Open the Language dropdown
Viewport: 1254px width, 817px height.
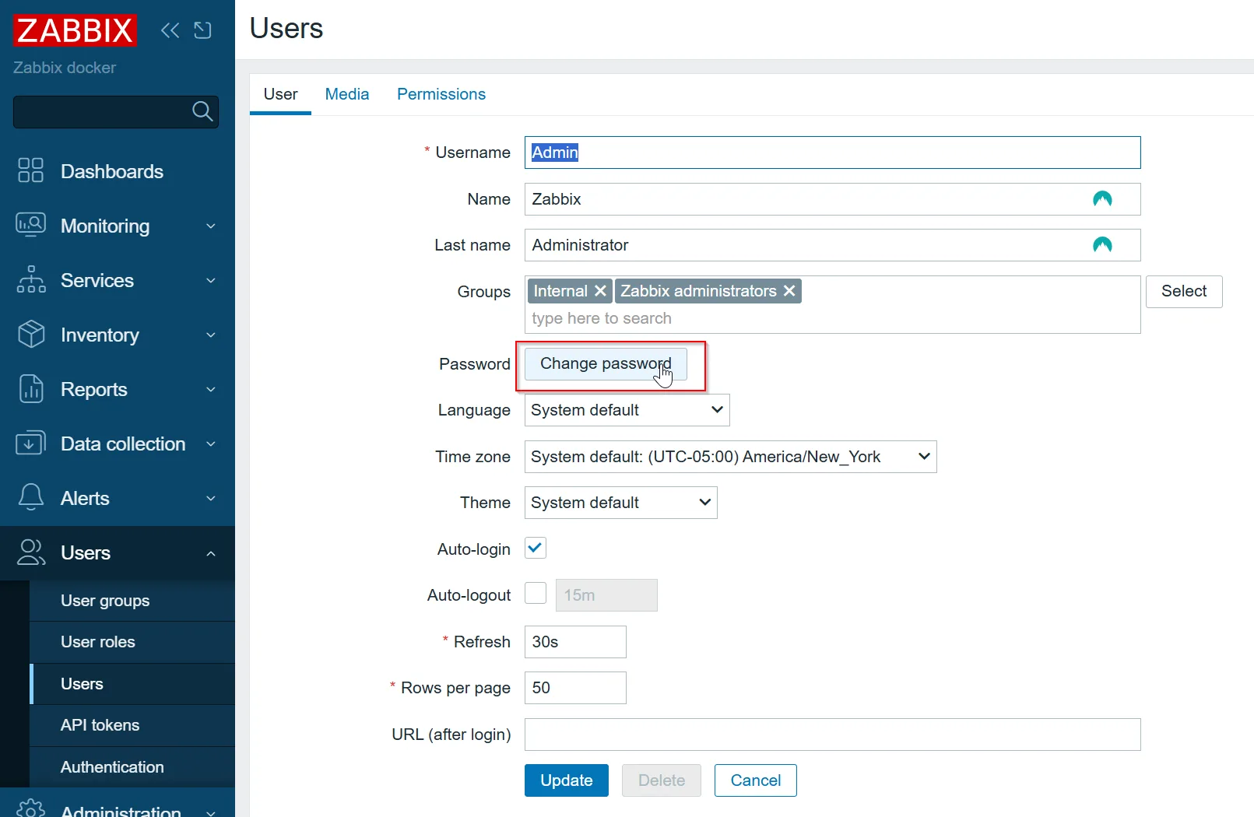(x=627, y=410)
